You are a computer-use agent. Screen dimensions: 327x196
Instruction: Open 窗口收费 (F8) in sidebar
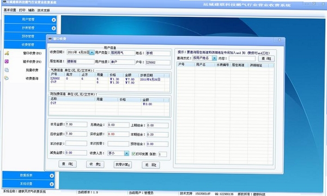(32, 53)
